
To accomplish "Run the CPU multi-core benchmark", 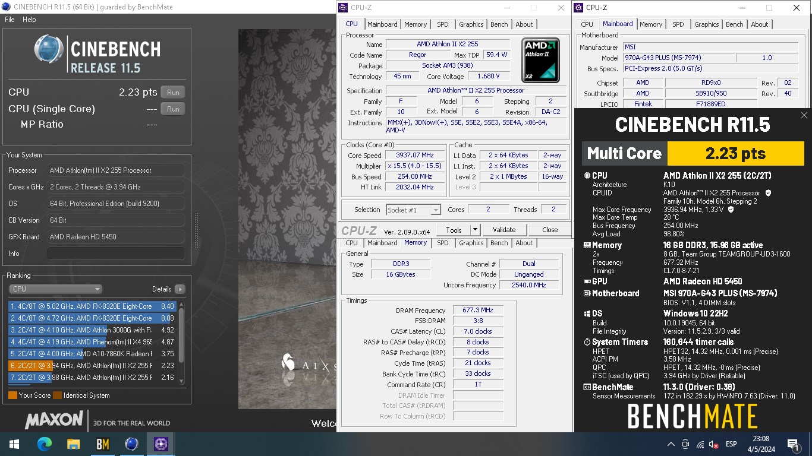I will [173, 93].
